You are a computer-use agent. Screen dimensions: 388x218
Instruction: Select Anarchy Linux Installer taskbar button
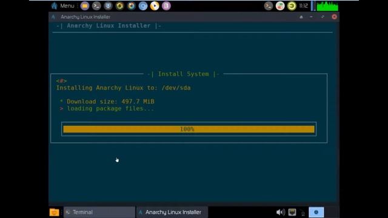pos(172,212)
